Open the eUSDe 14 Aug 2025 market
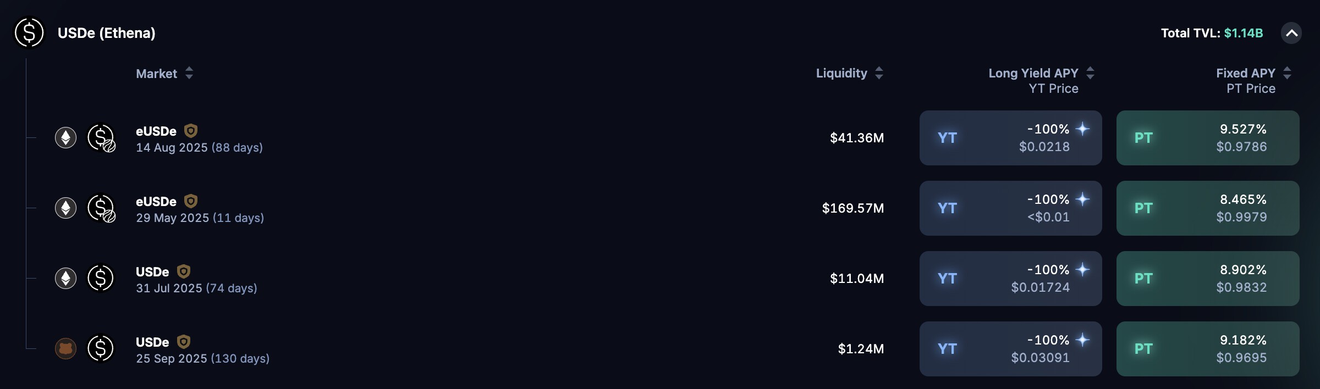 tap(199, 139)
